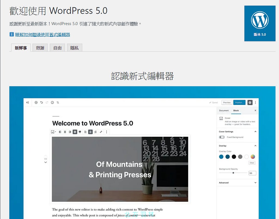Click the blue info icon beside the classic editor link

11,34
